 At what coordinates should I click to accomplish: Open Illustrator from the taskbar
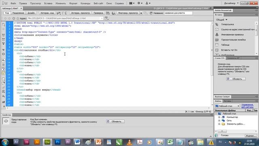(37, 142)
